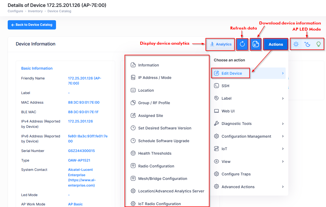Click the Configure Traps gear icon

pyautogui.click(x=216, y=174)
